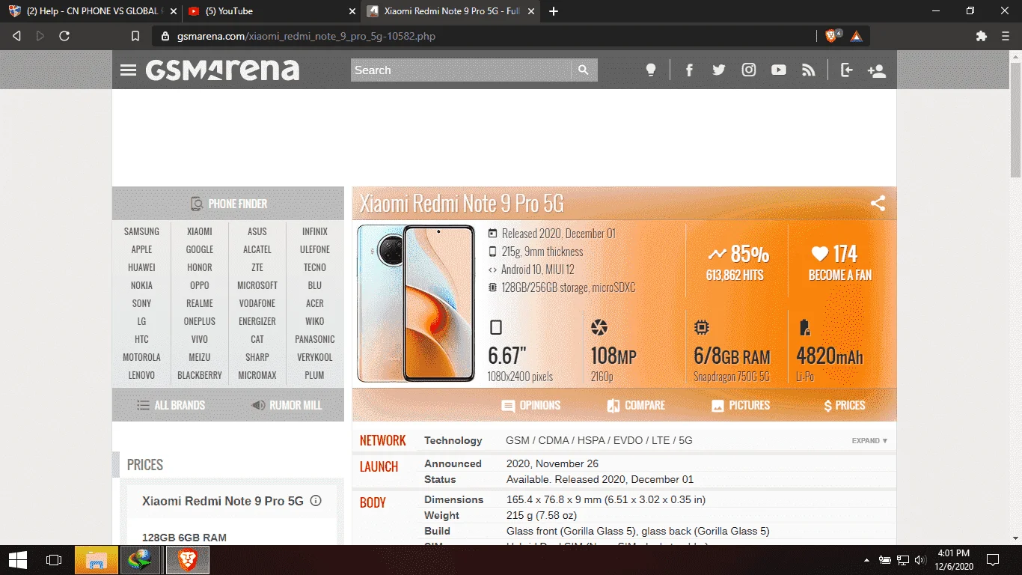
Task: Open GSMArena Facebook page icon
Action: tap(689, 70)
